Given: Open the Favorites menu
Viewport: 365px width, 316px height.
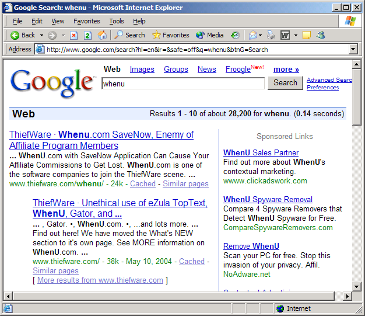Looking at the screenshot, I should (87, 21).
